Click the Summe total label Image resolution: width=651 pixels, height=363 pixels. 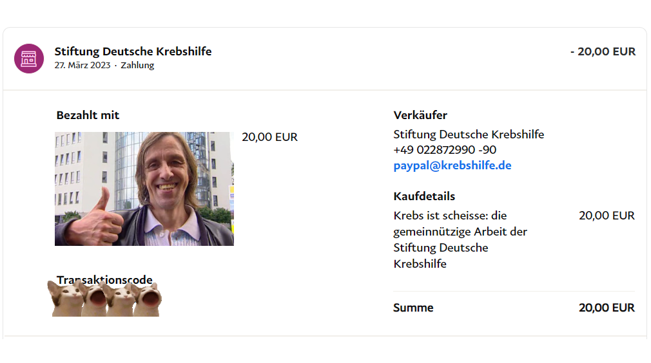point(413,308)
